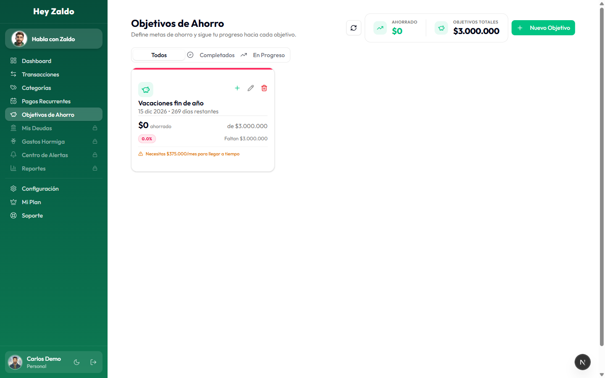Select the En Progreso filter tab
The width and height of the screenshot is (605, 378).
269,55
